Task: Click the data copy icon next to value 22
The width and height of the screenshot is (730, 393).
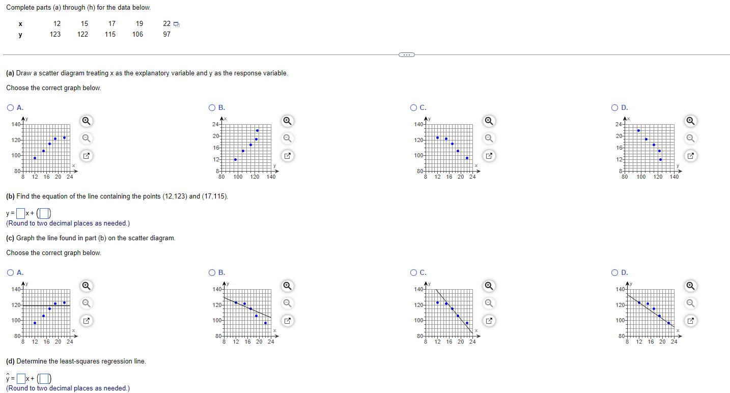Action: pyautogui.click(x=176, y=23)
